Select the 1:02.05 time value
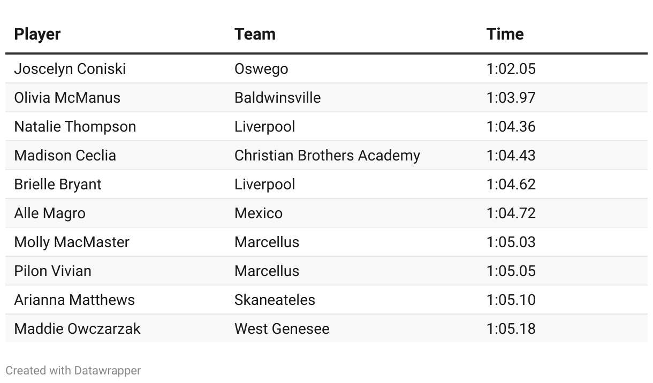653x383 pixels. coord(511,69)
